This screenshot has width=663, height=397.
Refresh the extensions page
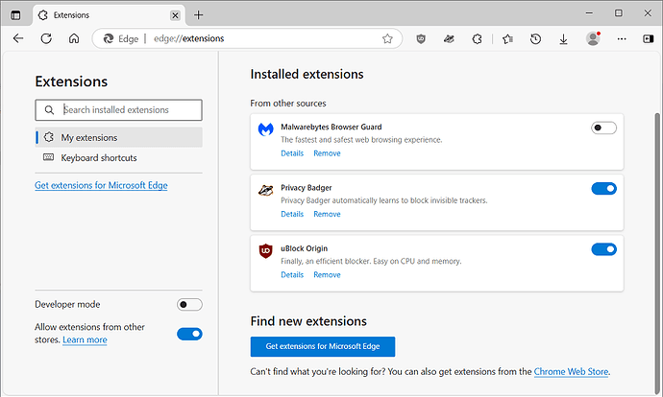46,38
